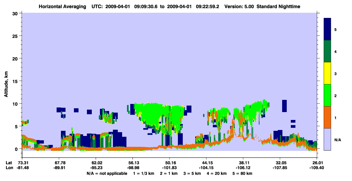Click longitude value -89.91
352x181 pixels.
click(59, 168)
